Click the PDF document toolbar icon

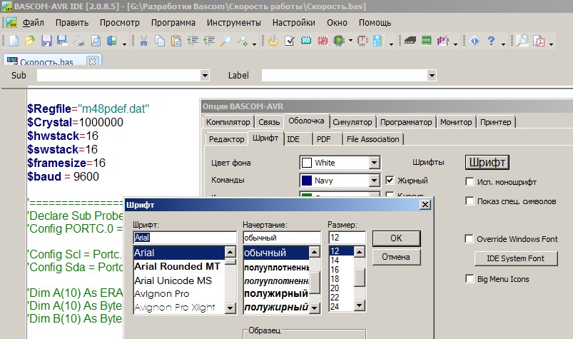(539, 41)
